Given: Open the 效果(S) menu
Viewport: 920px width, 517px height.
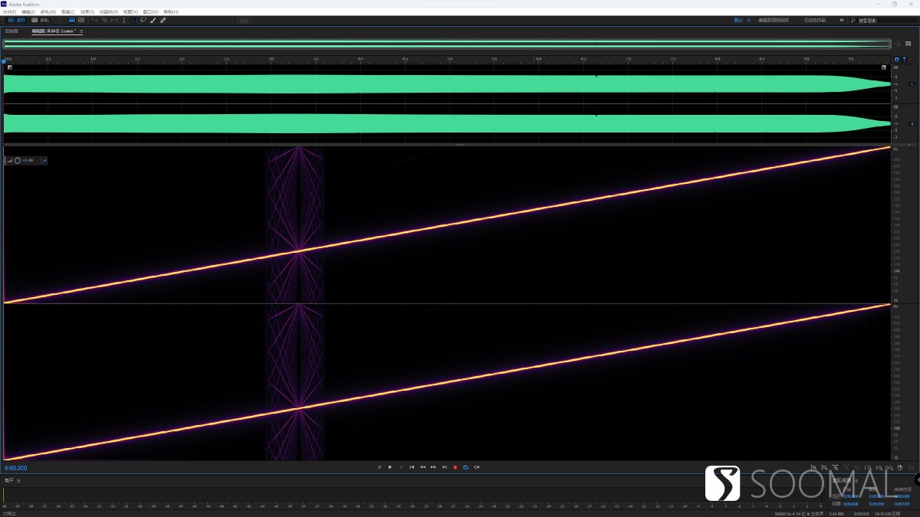Looking at the screenshot, I should coord(86,12).
